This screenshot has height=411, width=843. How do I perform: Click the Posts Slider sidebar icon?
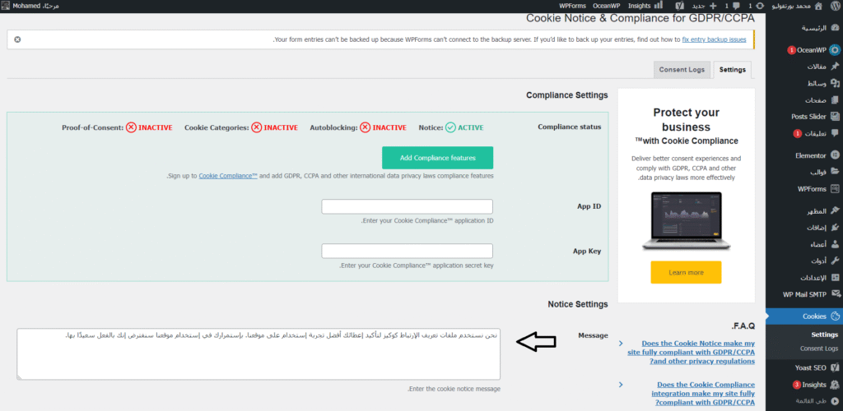click(835, 116)
